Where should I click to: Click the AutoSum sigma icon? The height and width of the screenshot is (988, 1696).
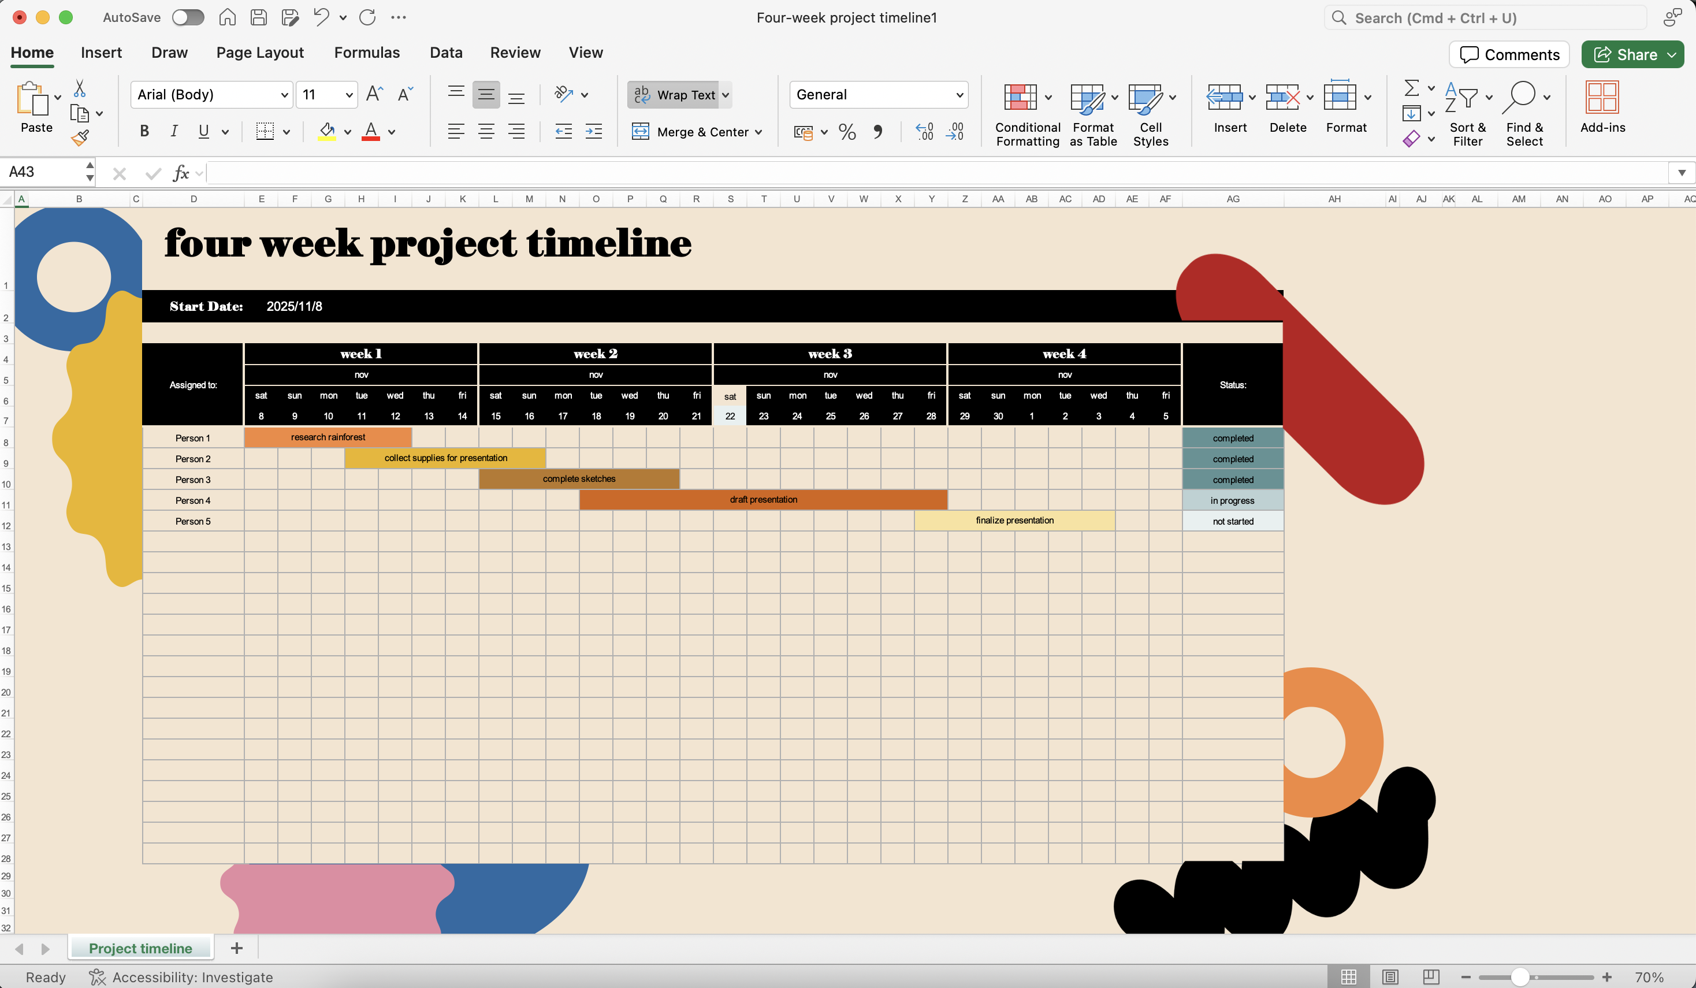[x=1411, y=88]
